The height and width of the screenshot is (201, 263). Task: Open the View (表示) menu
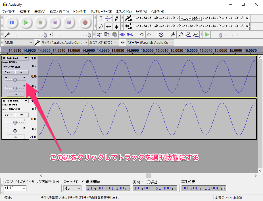tap(40, 12)
